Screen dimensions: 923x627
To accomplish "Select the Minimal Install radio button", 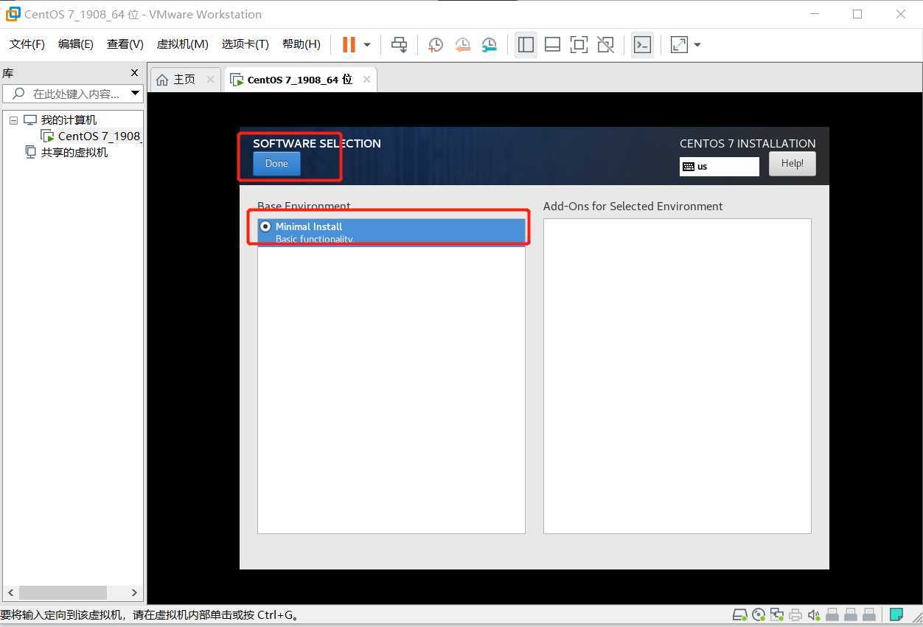I will coord(265,226).
